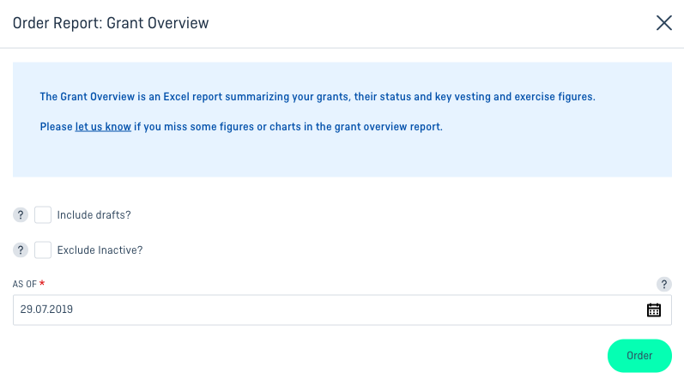Click the 'Include drafts?' label text
The width and height of the screenshot is (684, 379).
pos(94,214)
